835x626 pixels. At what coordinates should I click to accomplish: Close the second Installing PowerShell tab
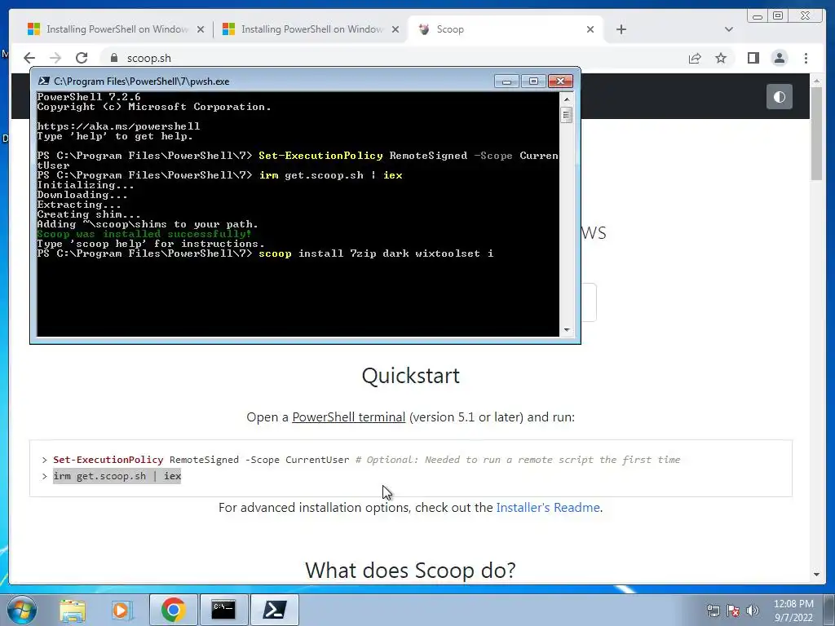point(395,29)
